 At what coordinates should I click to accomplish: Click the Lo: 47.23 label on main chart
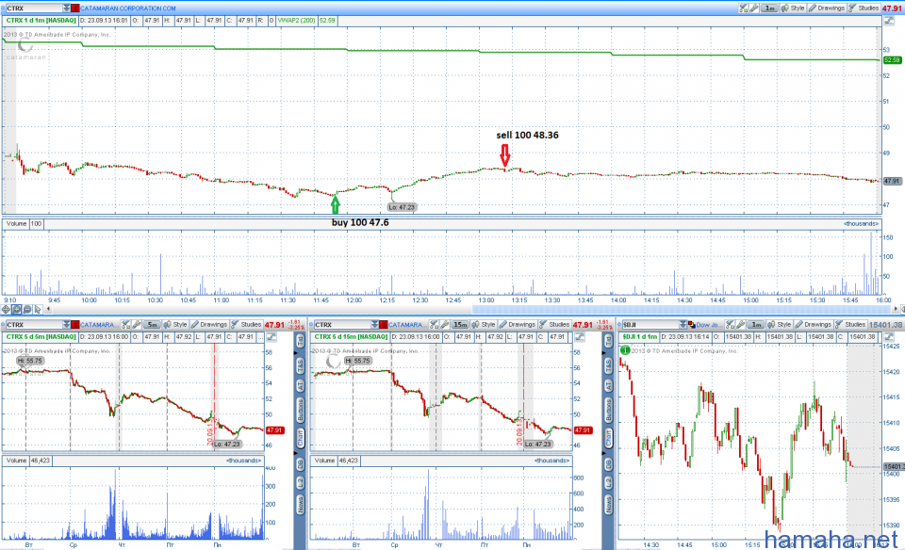click(402, 207)
